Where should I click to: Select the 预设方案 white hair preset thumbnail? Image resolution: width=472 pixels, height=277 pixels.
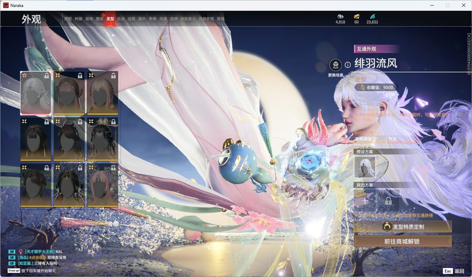pos(365,167)
